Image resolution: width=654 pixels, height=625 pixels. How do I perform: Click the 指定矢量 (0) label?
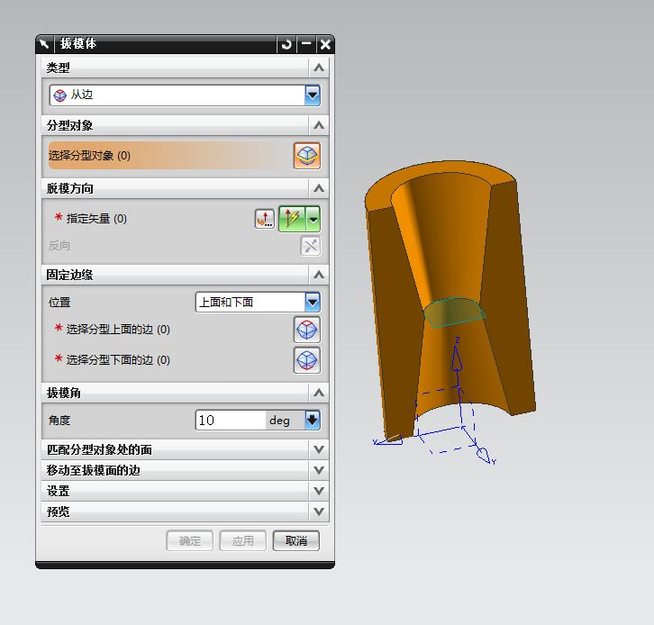tap(96, 219)
